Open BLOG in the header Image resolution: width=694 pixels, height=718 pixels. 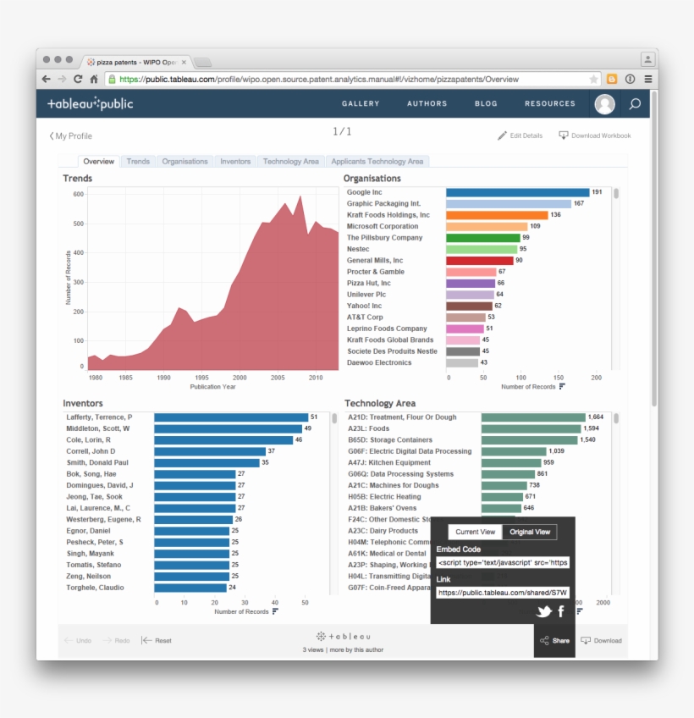(x=486, y=103)
